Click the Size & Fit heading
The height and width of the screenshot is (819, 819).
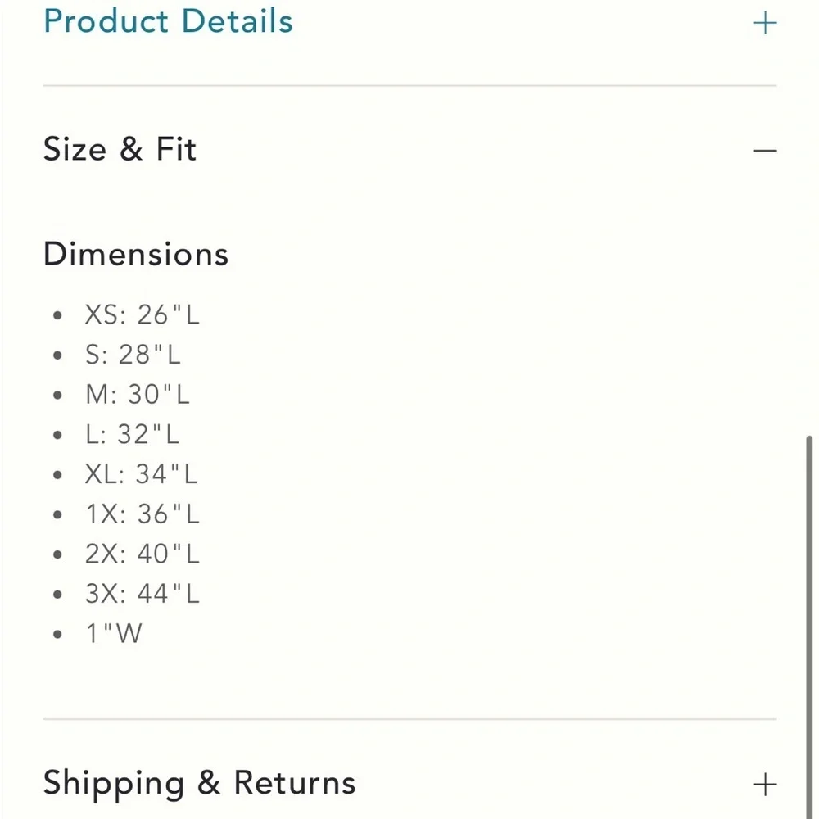click(x=120, y=149)
